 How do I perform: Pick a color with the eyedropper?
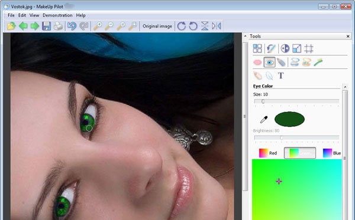click(264, 120)
